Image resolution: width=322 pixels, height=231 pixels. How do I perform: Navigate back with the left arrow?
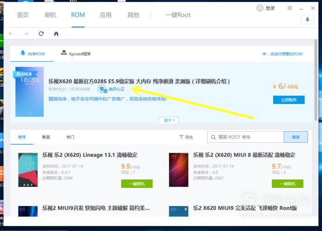pos(11,33)
